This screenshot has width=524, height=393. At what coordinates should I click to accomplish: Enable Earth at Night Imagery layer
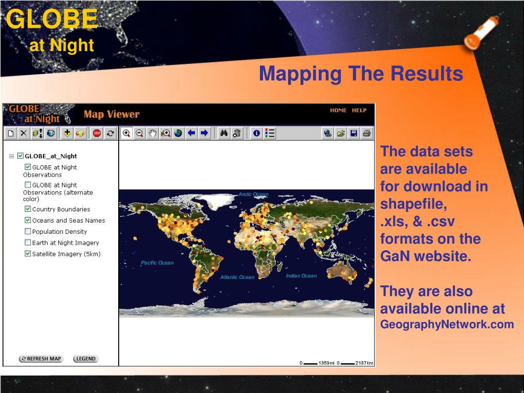point(28,242)
